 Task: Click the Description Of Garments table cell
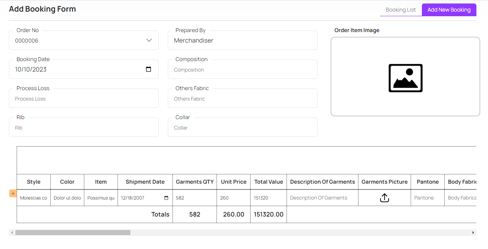(322, 198)
